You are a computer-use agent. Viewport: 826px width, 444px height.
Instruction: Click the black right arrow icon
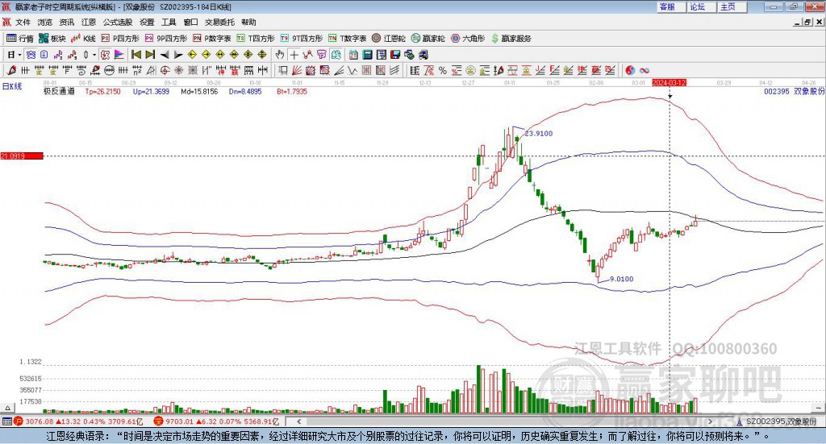click(x=178, y=55)
